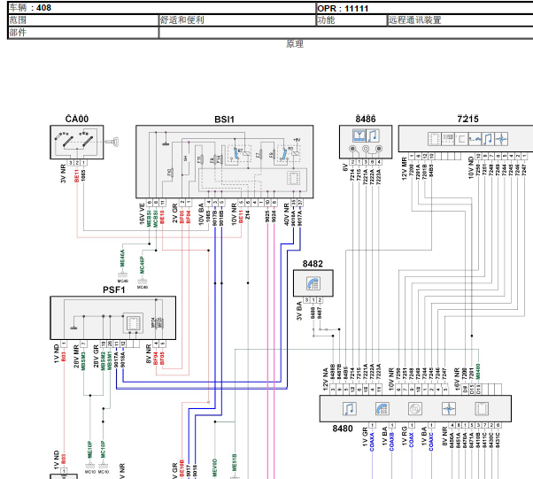Click the component label PSF1
Viewport: 533px width, 479px height.
(114, 290)
